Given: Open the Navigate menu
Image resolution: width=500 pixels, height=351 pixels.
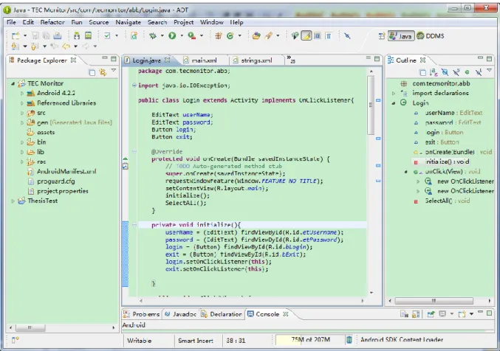Looking at the screenshot, I should [129, 22].
